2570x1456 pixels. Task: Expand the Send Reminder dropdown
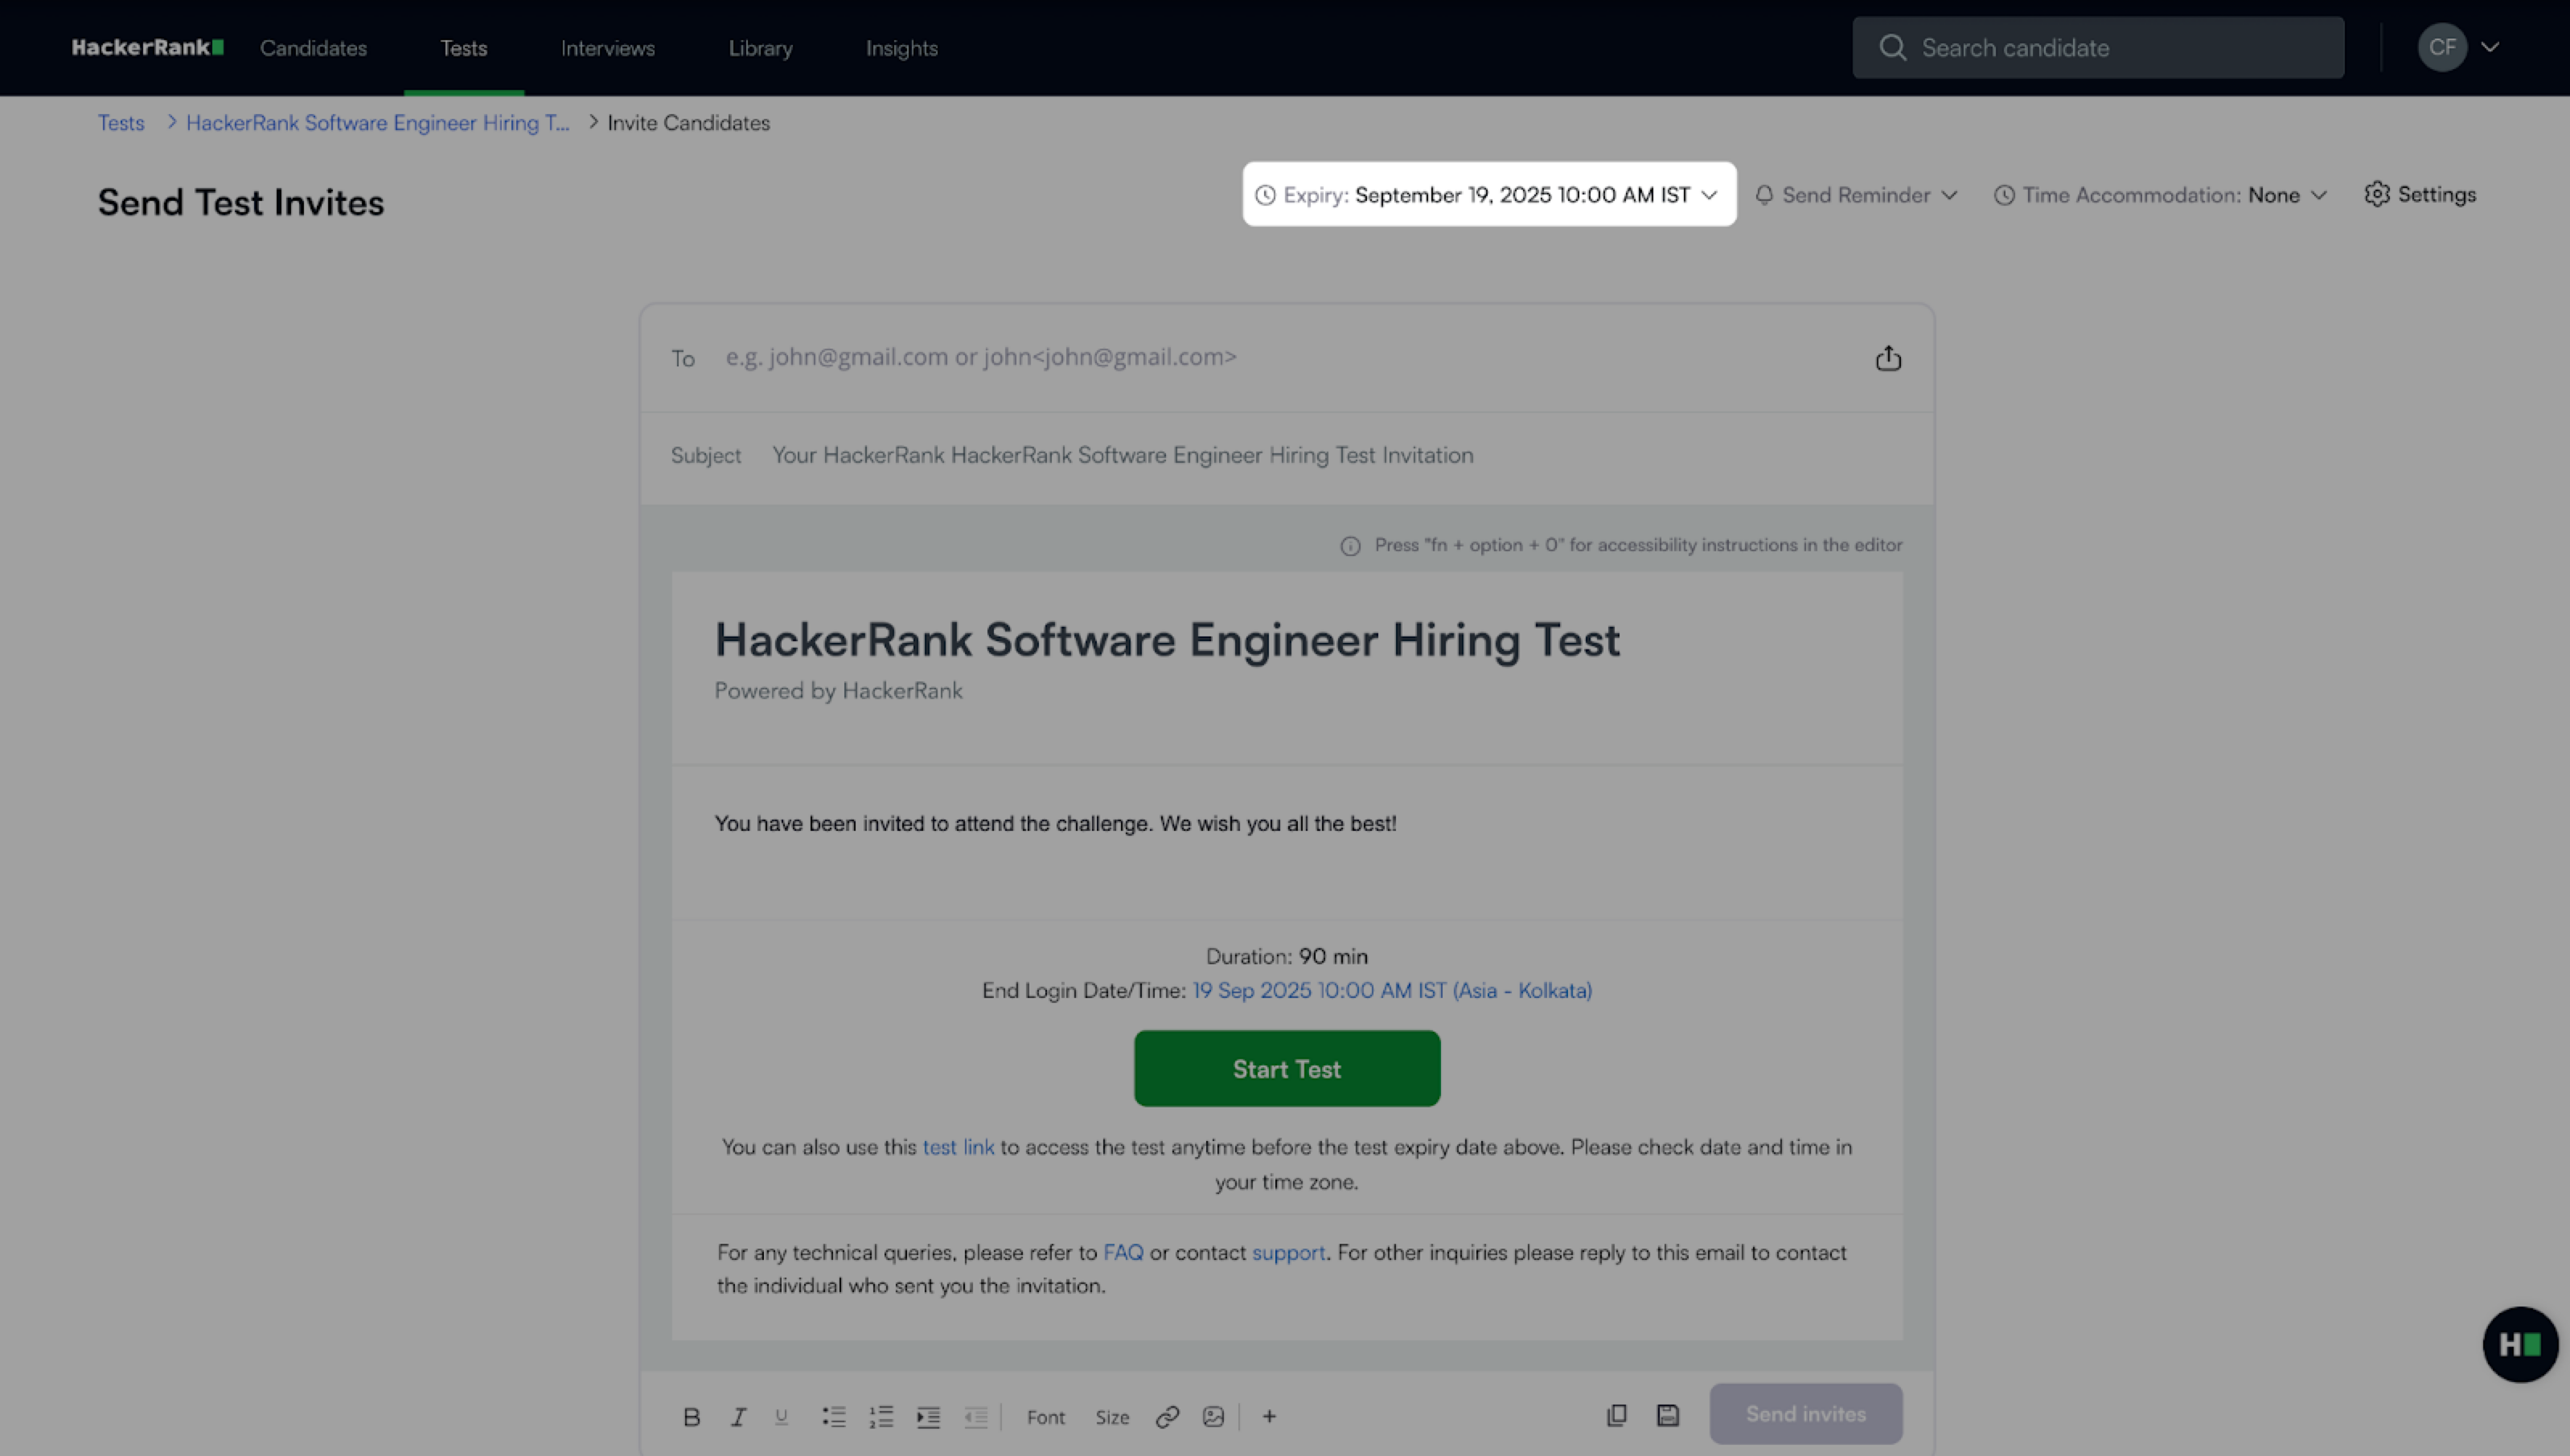[x=1858, y=195]
